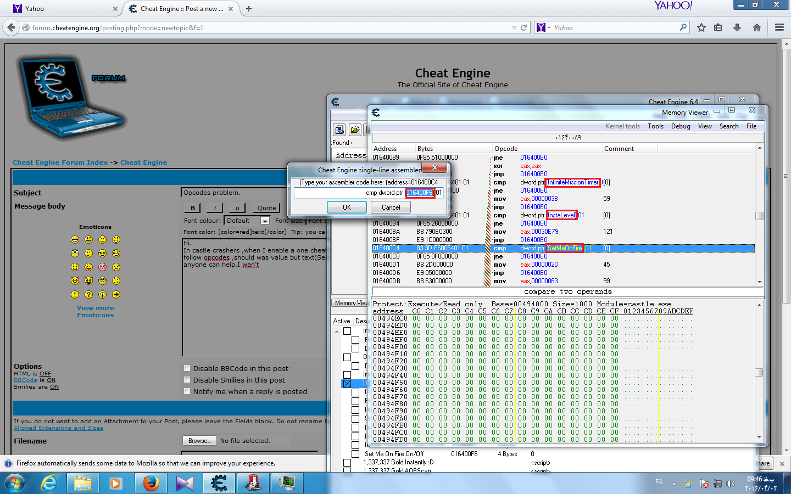
Task: Click the open folder icon in Cheat Engine
Action: pyautogui.click(x=355, y=130)
